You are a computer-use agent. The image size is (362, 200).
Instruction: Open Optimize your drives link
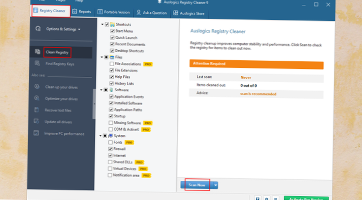61,99
